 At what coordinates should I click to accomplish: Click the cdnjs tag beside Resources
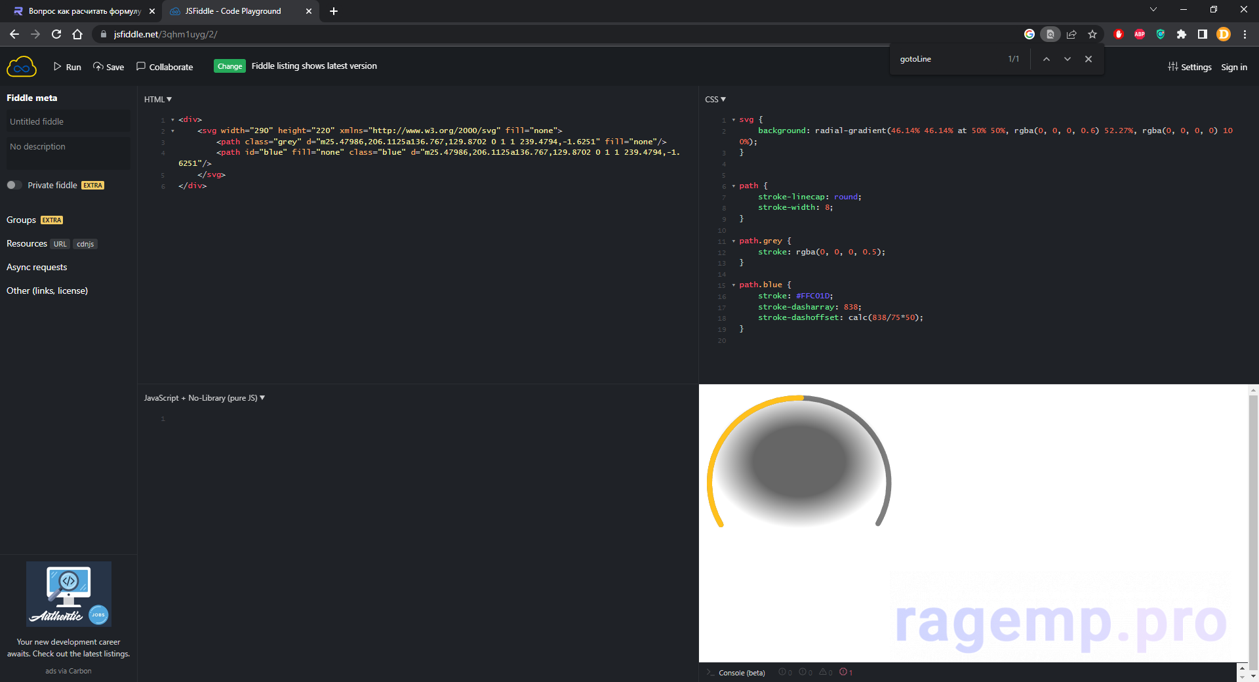85,244
